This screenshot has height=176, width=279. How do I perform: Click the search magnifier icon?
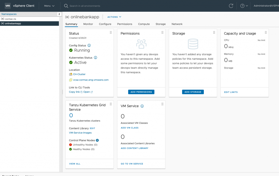pyautogui.click(x=66, y=6)
